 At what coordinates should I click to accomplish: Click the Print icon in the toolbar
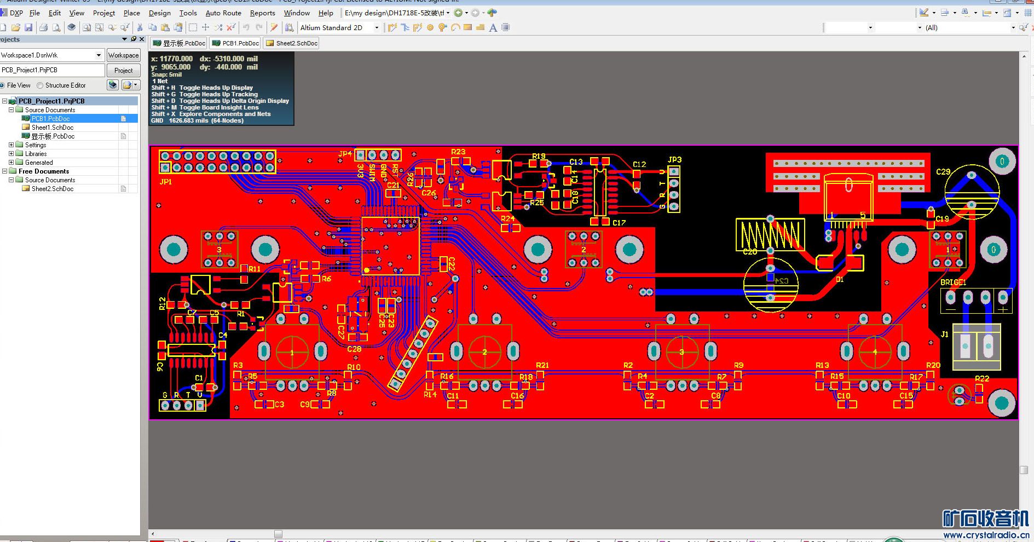[x=44, y=27]
